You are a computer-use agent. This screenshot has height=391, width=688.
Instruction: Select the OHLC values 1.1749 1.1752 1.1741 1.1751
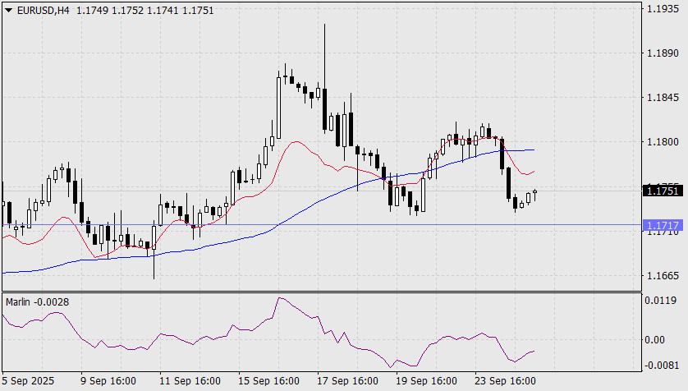(x=145, y=10)
